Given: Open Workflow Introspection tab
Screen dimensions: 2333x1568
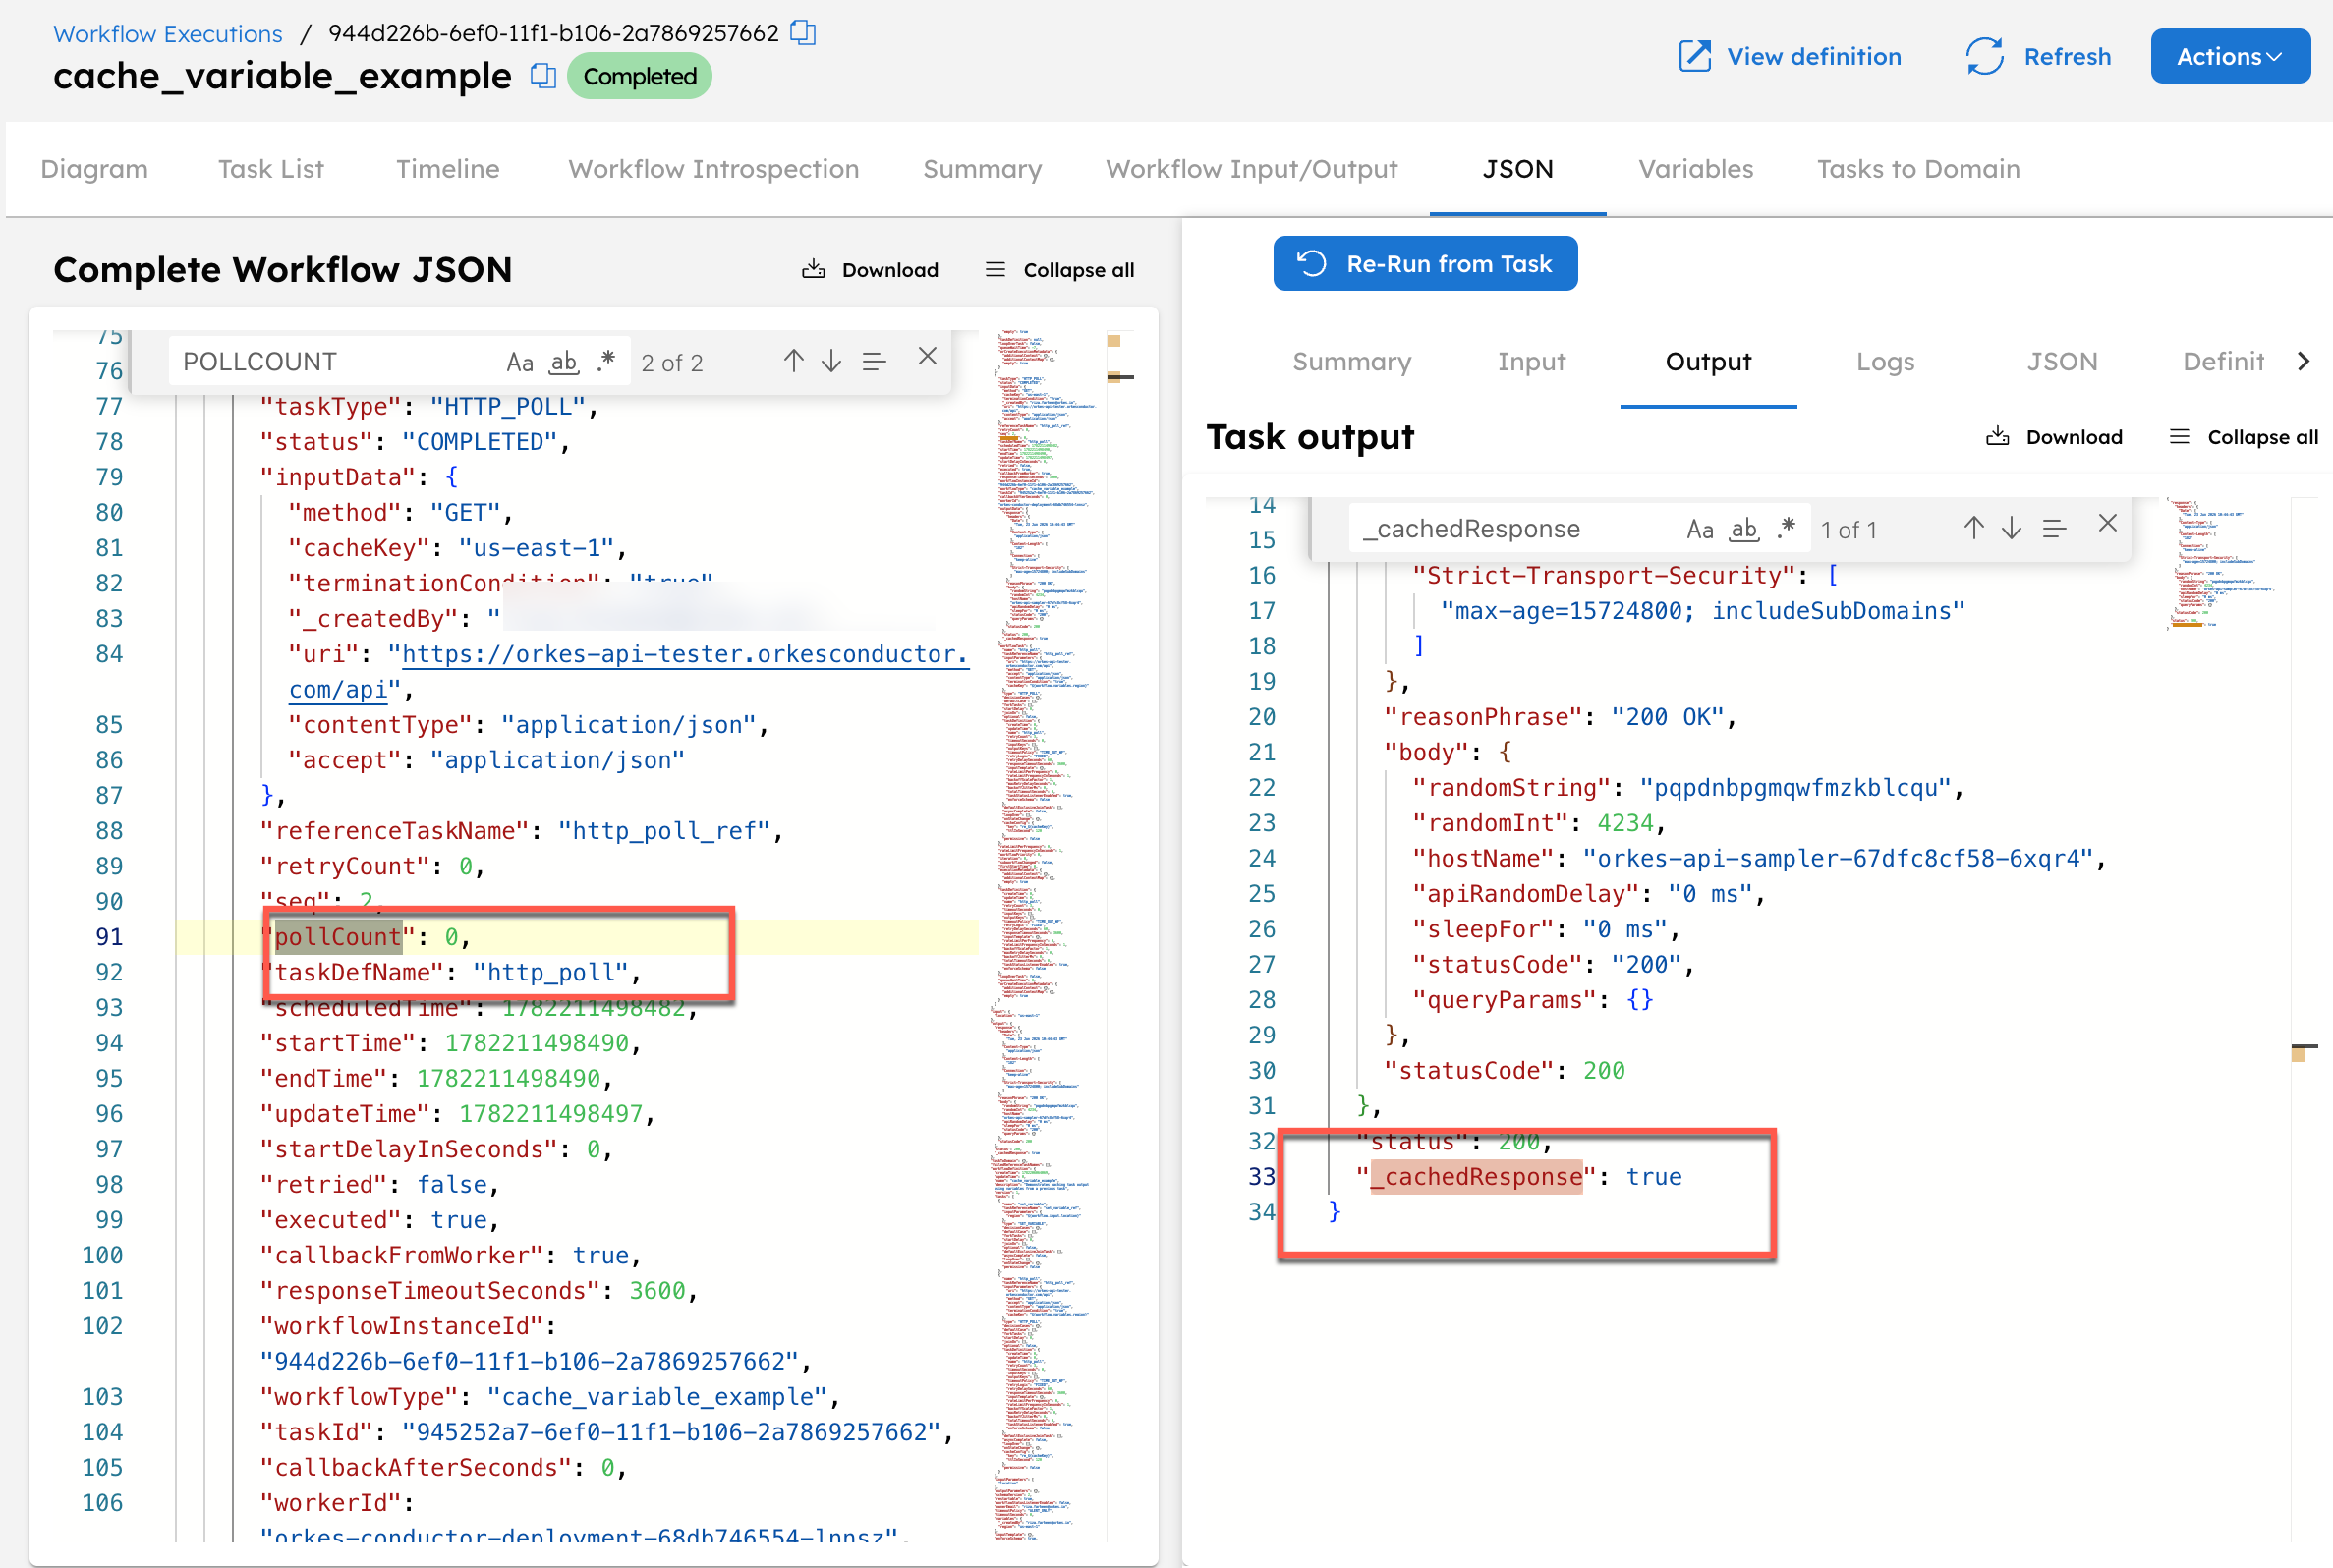Looking at the screenshot, I should (x=714, y=169).
